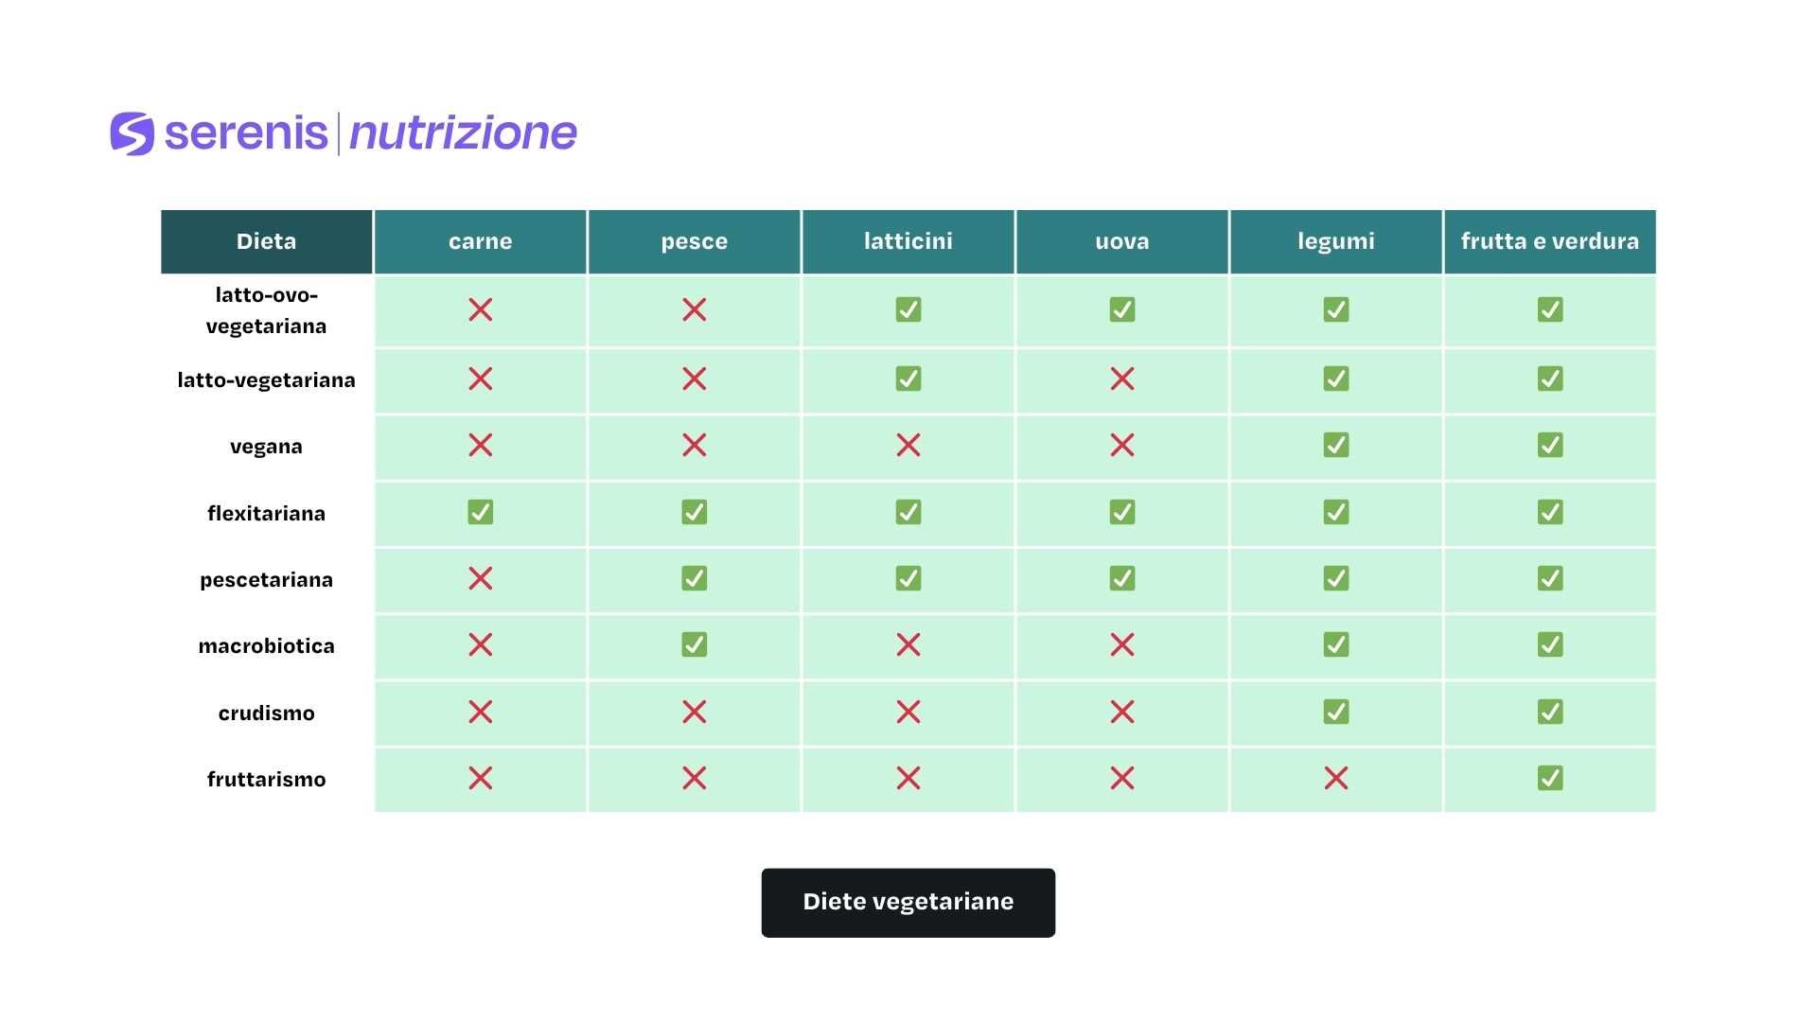
Task: Click the red X for latto-ovo-vegetariana pesce
Action: (695, 309)
